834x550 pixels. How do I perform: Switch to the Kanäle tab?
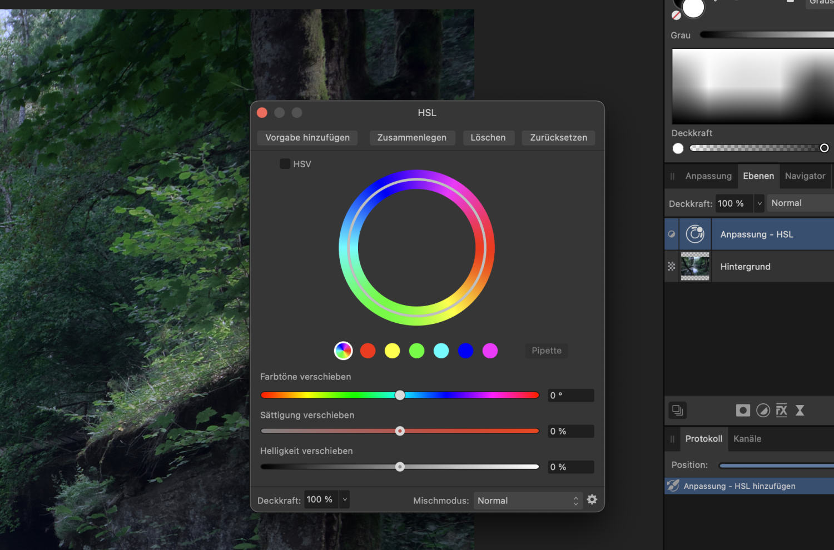747,439
